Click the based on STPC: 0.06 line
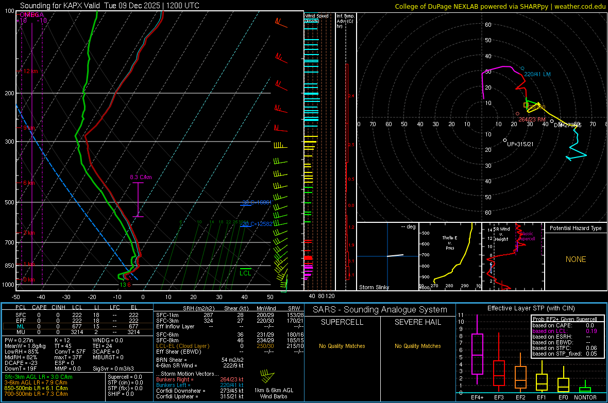The height and width of the screenshot is (403, 608). click(565, 348)
